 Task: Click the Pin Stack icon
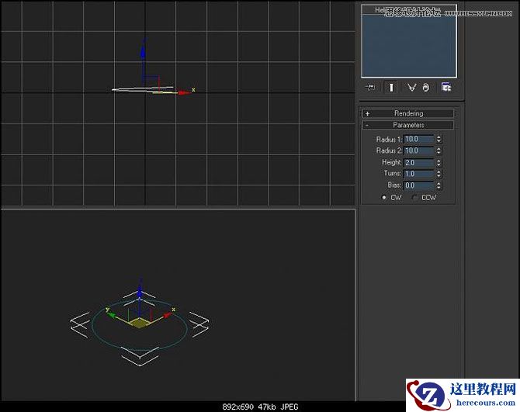[x=369, y=88]
